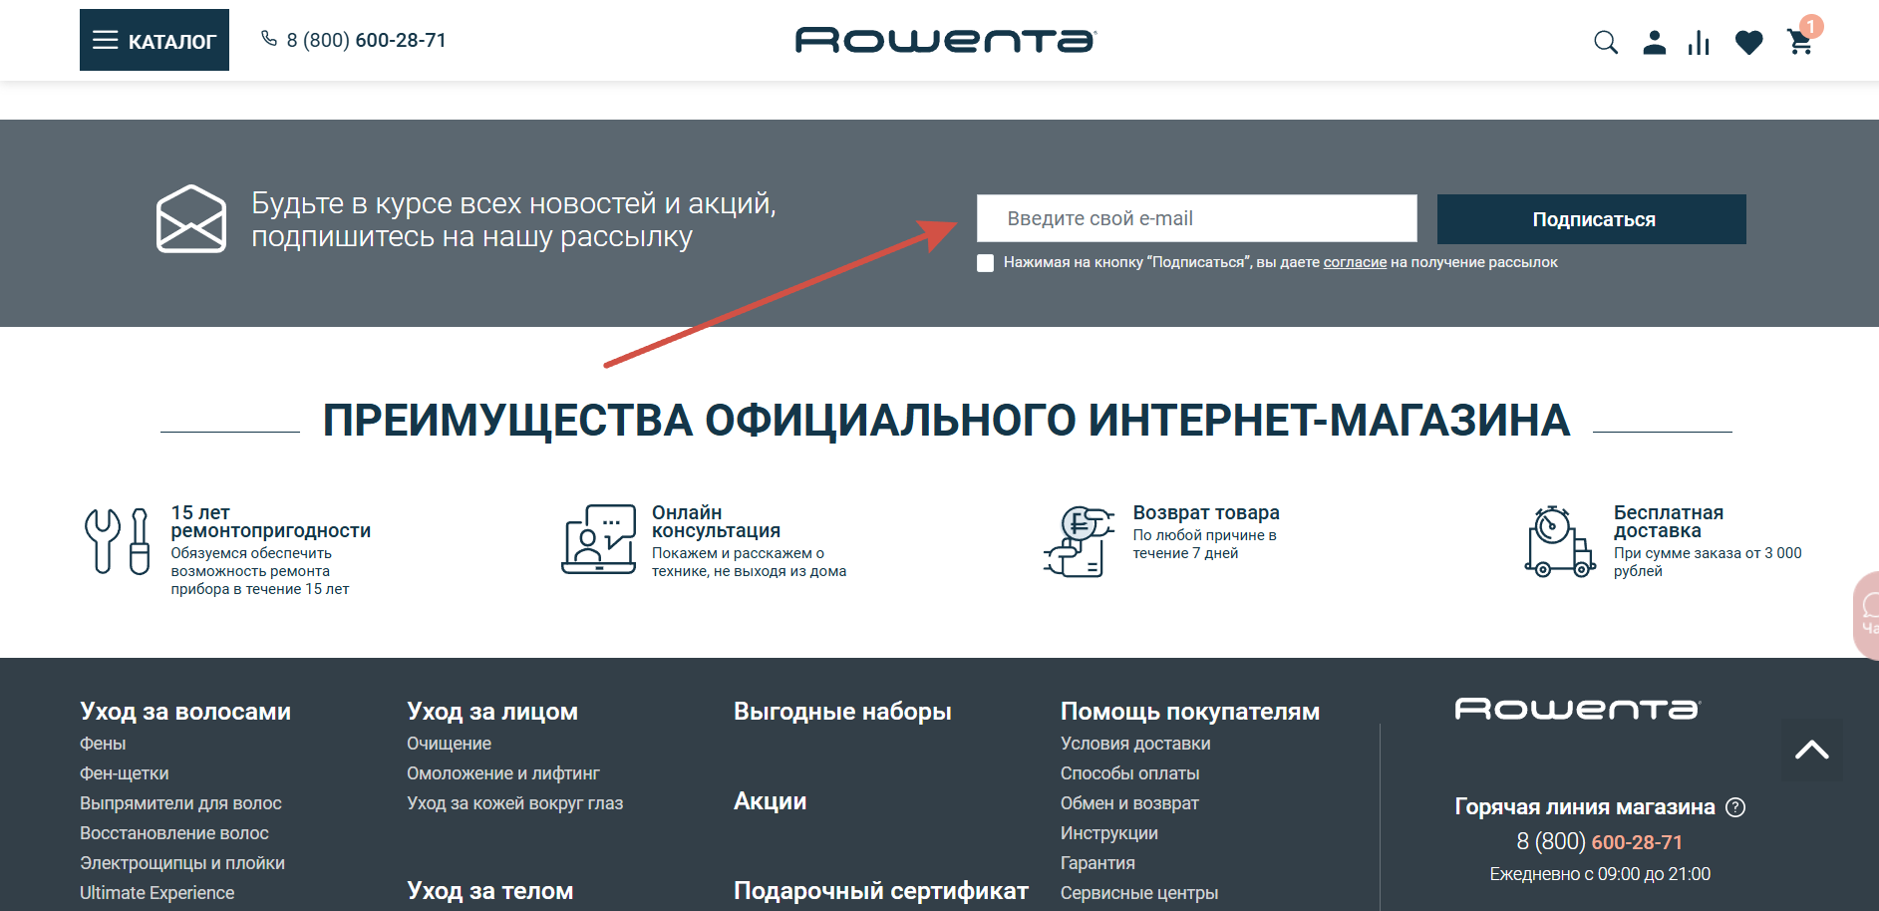Open the 'Выпрямители для волос' link
This screenshot has height=911, width=1879.
(x=180, y=803)
